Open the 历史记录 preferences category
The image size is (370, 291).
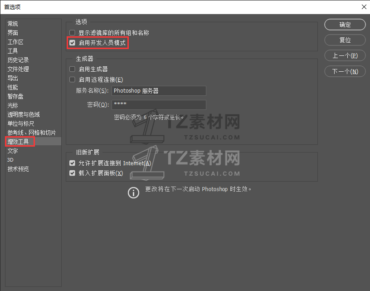pyautogui.click(x=18, y=60)
